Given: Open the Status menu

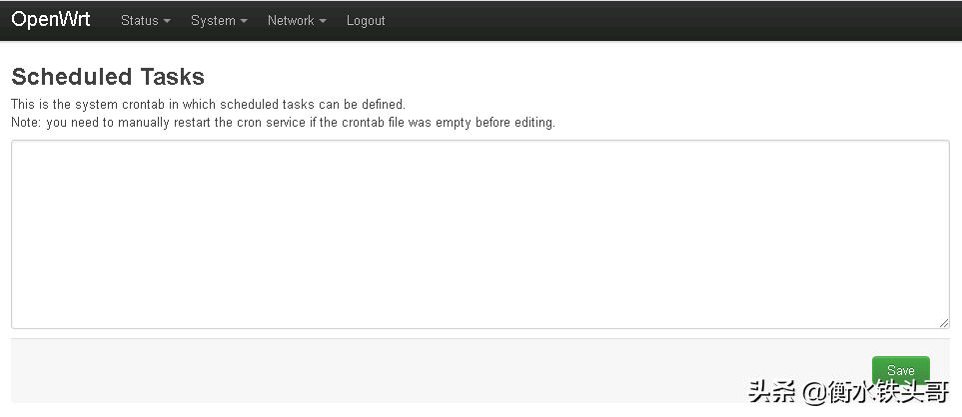Looking at the screenshot, I should pyautogui.click(x=145, y=21).
